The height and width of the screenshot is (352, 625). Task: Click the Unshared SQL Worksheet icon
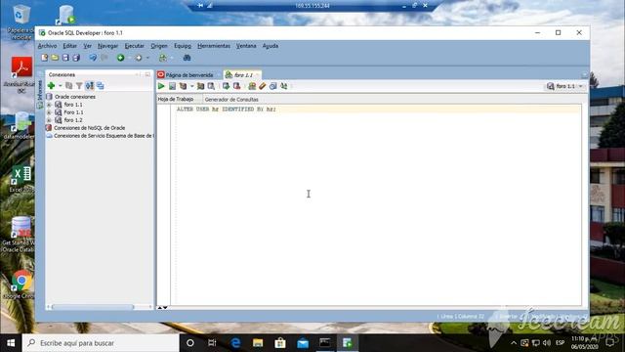(x=252, y=86)
